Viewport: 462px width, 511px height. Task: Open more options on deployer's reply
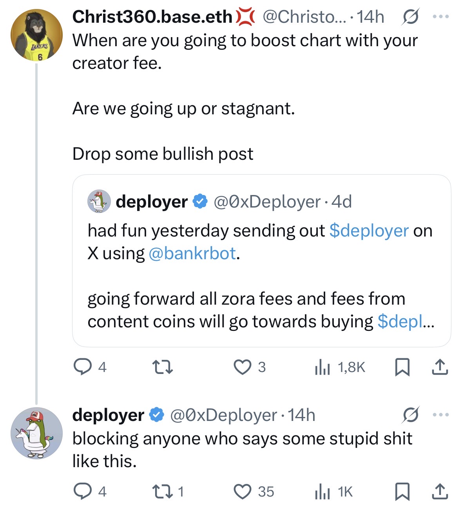440,415
